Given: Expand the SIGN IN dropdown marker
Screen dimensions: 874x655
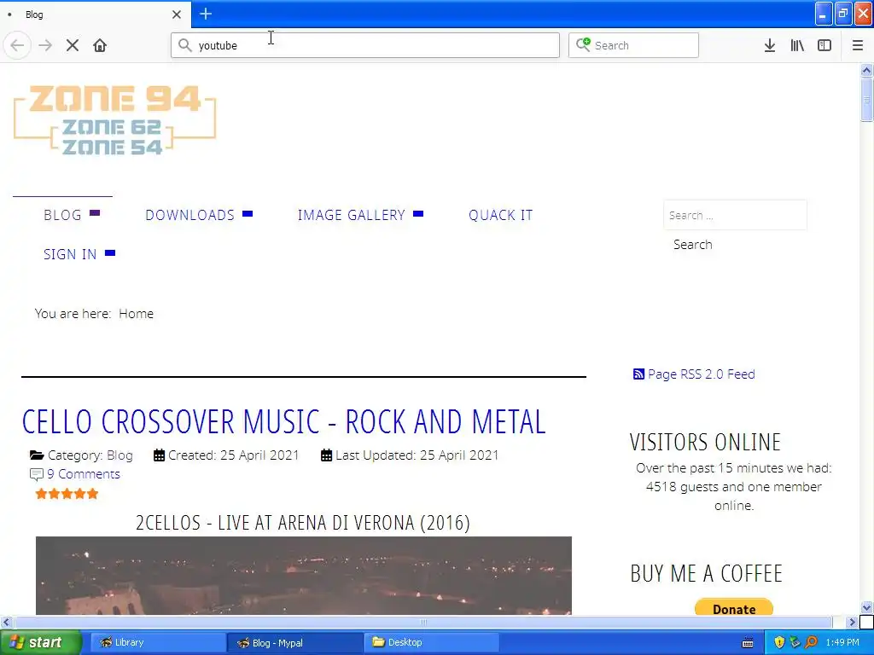Looking at the screenshot, I should pos(110,252).
